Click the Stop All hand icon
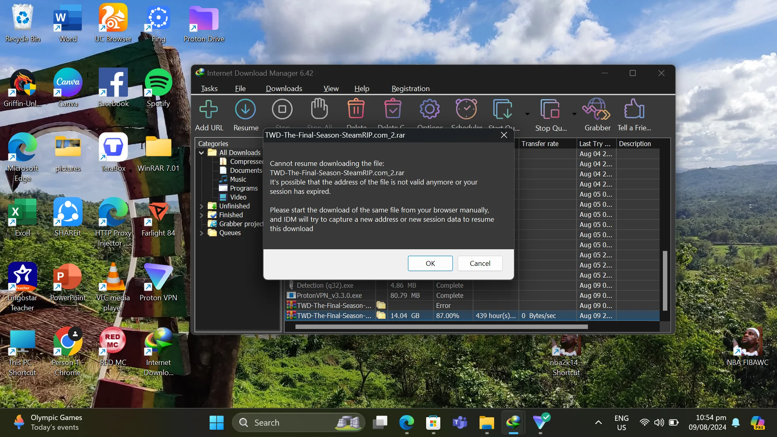 (x=319, y=109)
